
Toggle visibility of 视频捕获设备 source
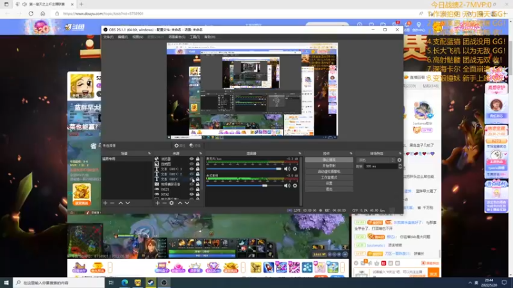point(191,184)
